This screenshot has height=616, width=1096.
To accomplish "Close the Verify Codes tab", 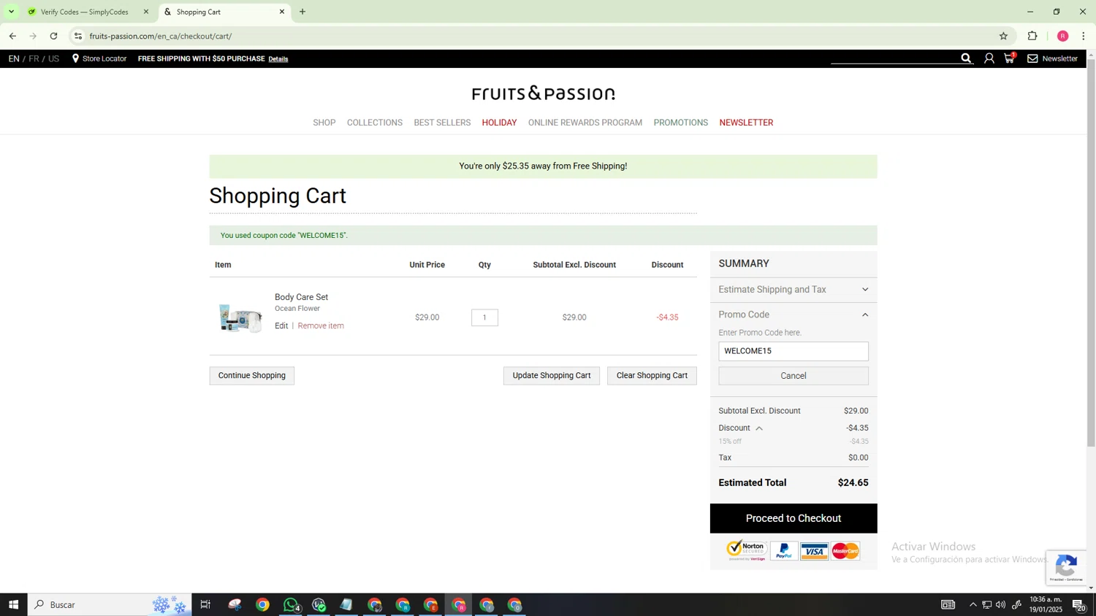I will click(146, 12).
